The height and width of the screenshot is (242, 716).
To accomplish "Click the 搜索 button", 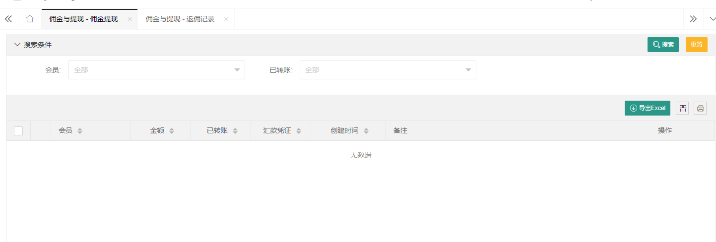I will 662,45.
